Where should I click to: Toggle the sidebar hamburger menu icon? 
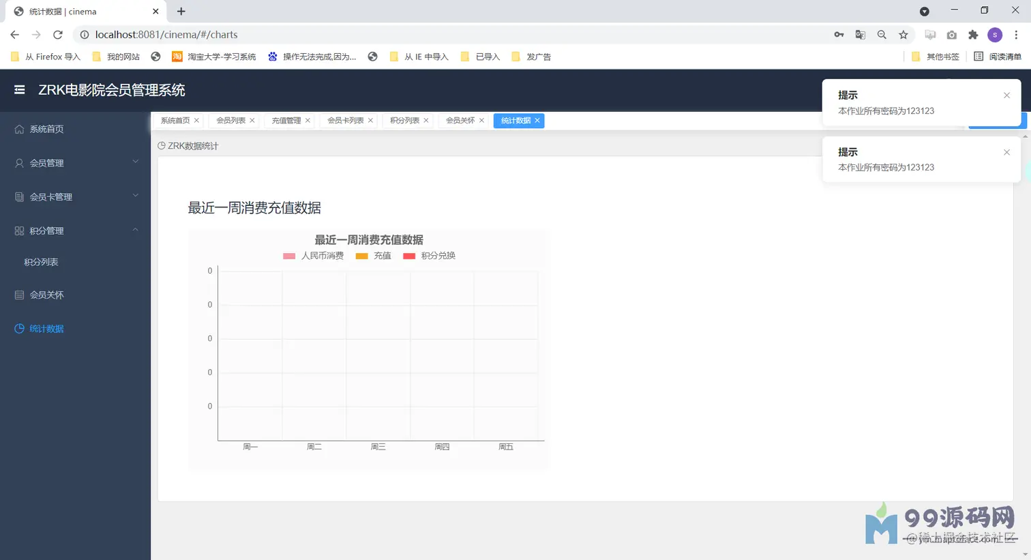(x=20, y=89)
